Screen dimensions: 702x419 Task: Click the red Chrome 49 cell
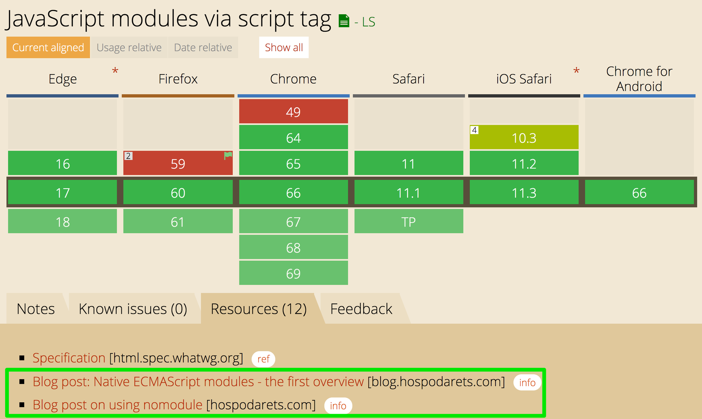(x=293, y=111)
